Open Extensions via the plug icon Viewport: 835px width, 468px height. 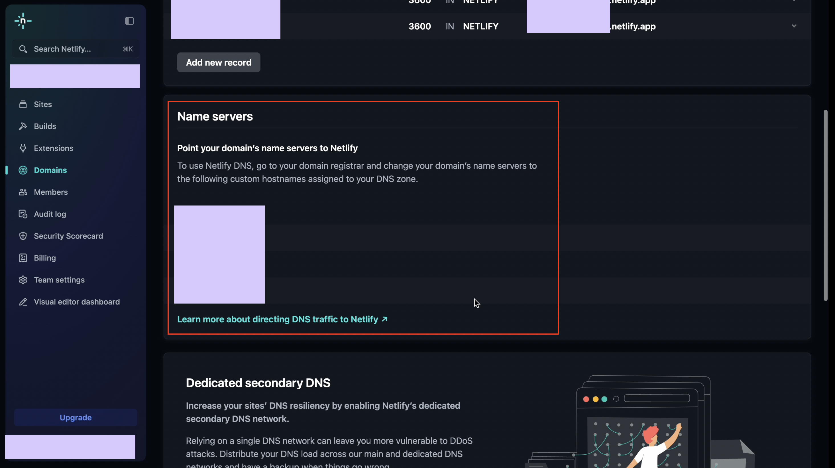[x=23, y=148]
